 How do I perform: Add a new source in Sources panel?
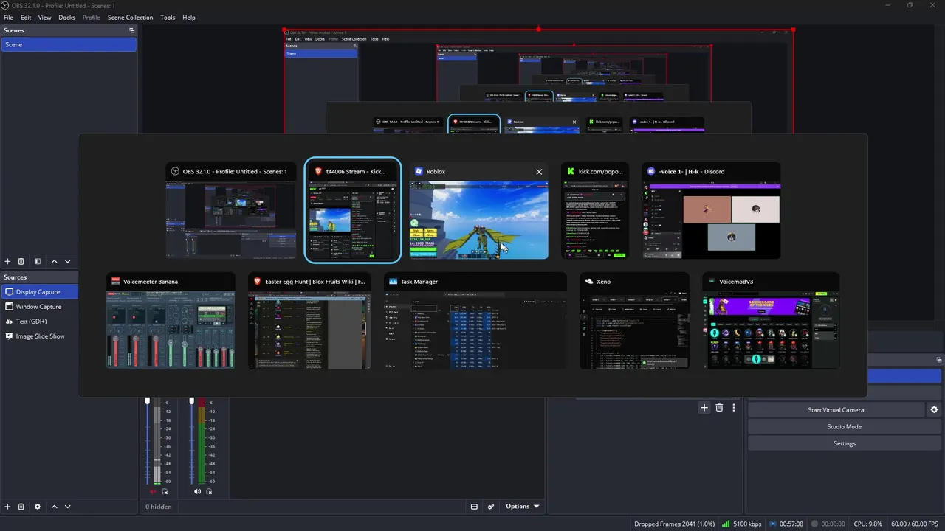[x=8, y=507]
